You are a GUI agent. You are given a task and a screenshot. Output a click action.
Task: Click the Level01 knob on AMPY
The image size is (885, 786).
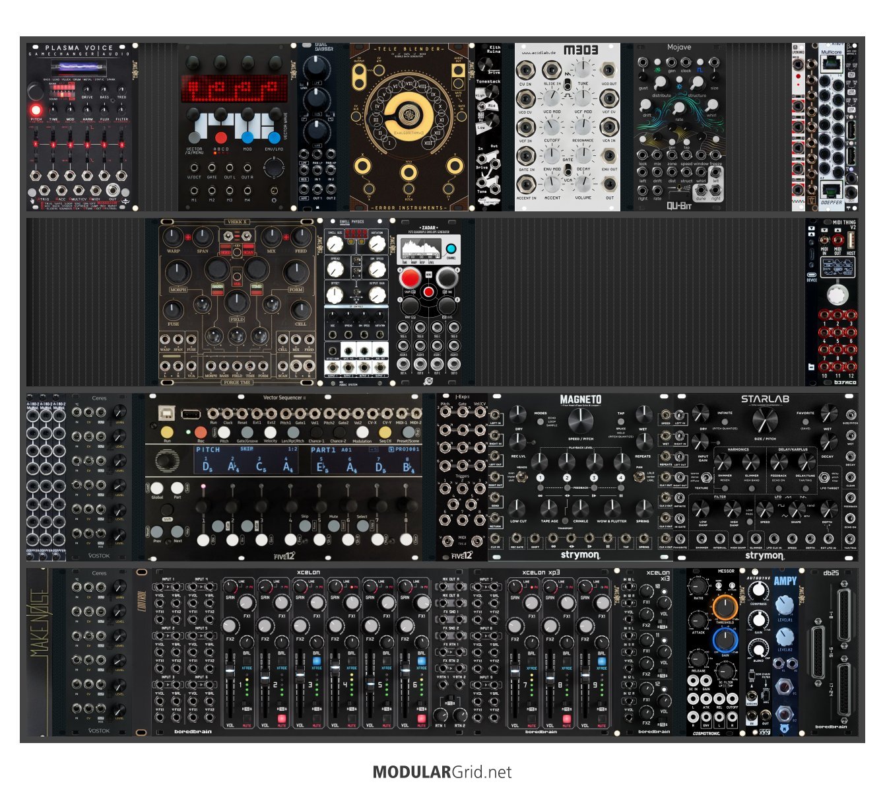pos(784,604)
